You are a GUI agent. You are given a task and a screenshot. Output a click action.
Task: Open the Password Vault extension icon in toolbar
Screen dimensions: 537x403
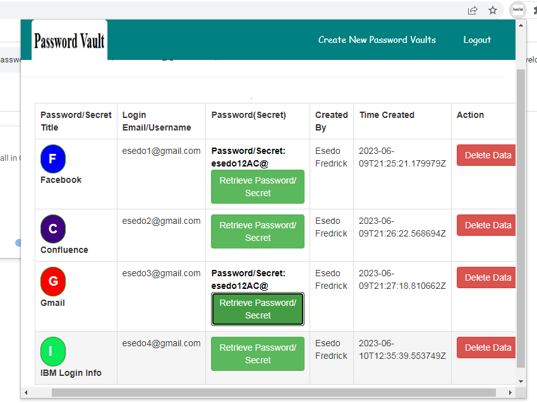pyautogui.click(x=517, y=10)
